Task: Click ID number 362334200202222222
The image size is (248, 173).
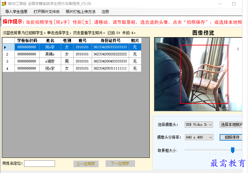Action: 110,54
